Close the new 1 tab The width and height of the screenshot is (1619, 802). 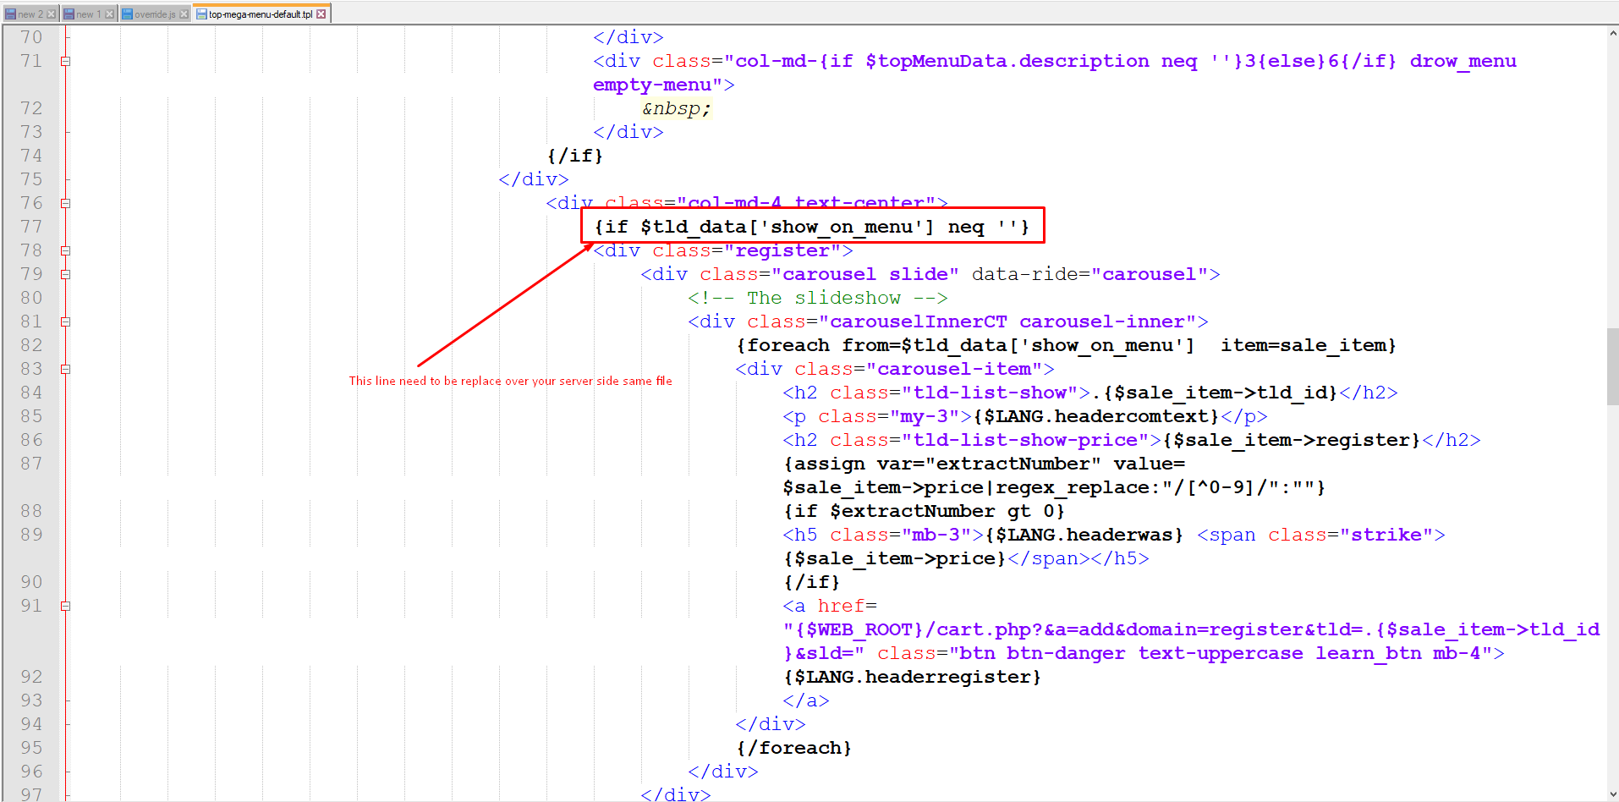109,14
